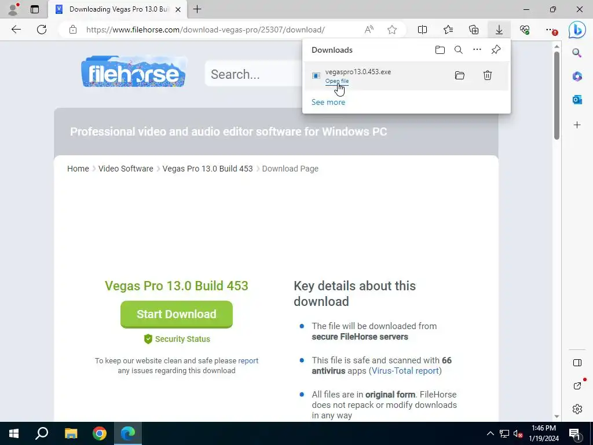Image resolution: width=593 pixels, height=445 pixels.
Task: Refresh the current page
Action: click(42, 30)
